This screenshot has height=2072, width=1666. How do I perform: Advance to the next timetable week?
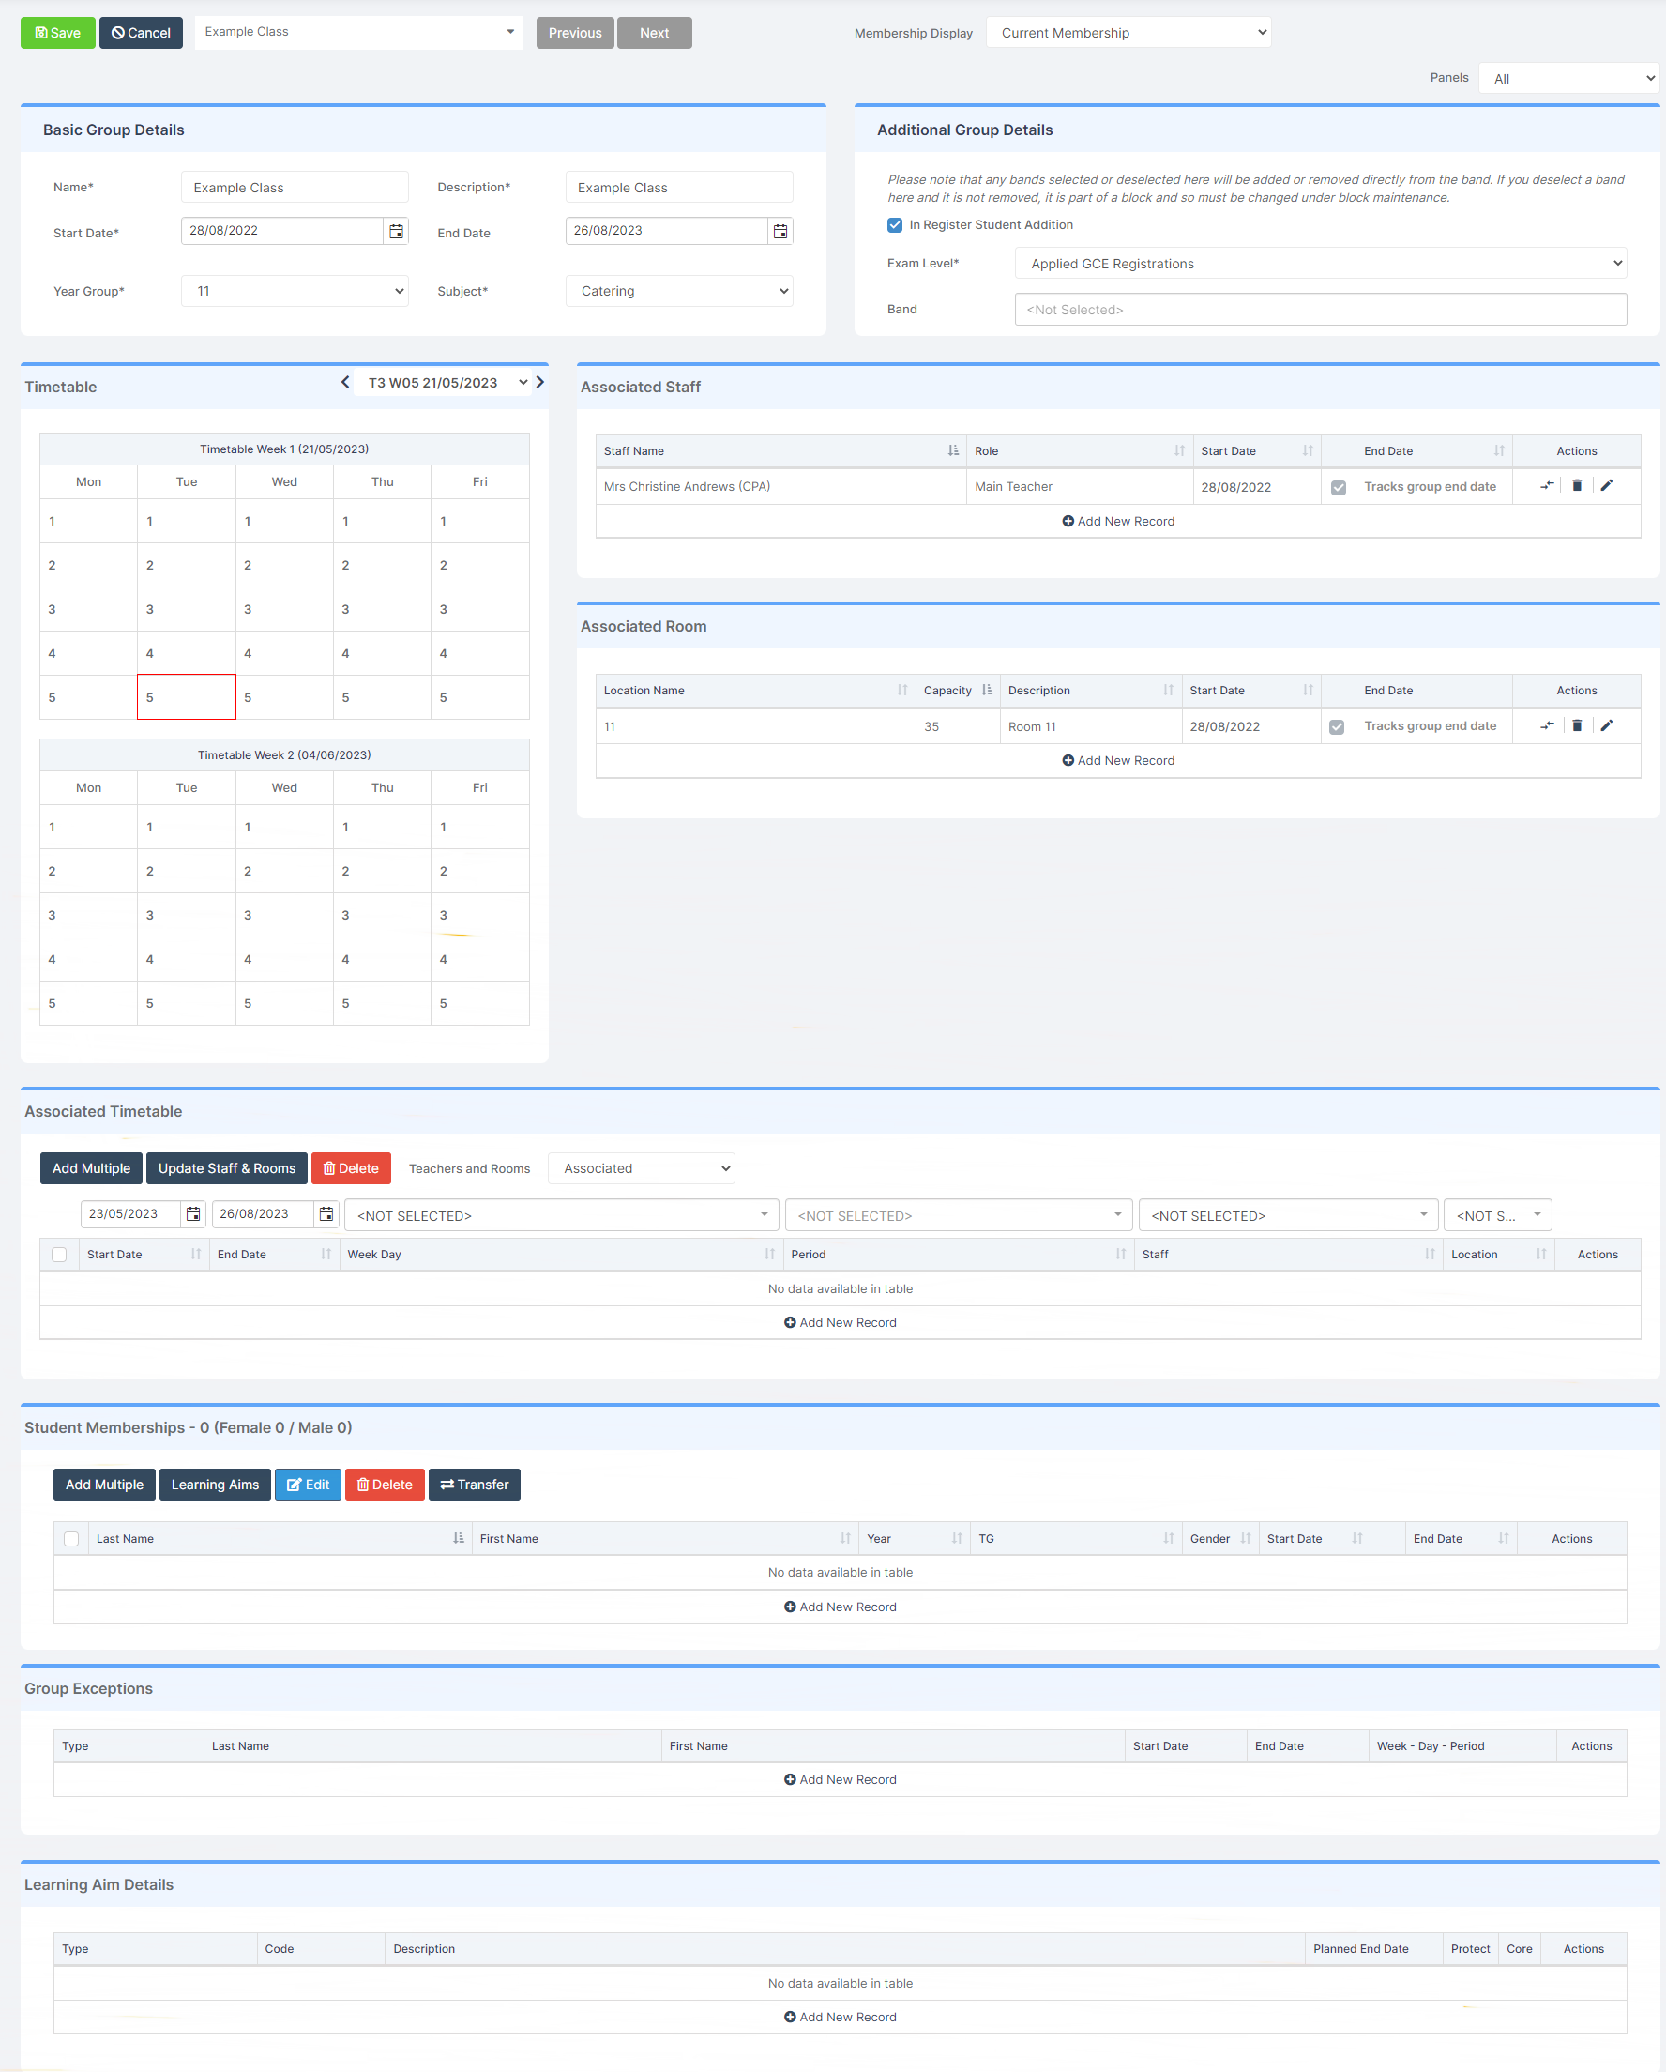[540, 382]
